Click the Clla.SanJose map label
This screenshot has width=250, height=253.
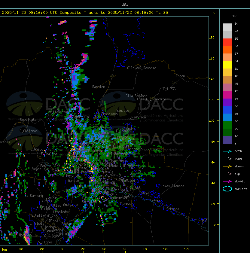136,96
